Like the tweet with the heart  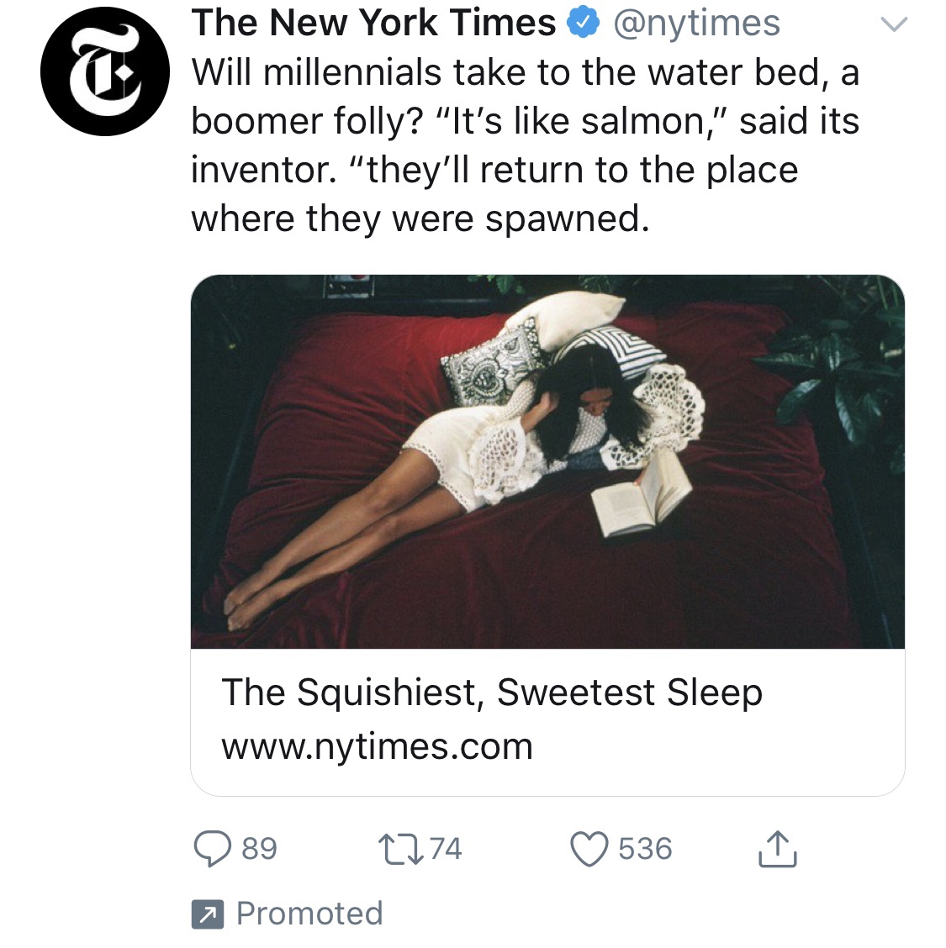589,849
